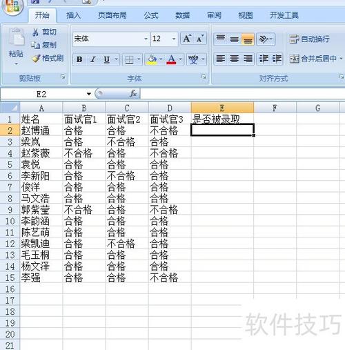The width and height of the screenshot is (345, 350).
Task: Switch to the 插入 Insert tab
Action: (x=74, y=15)
